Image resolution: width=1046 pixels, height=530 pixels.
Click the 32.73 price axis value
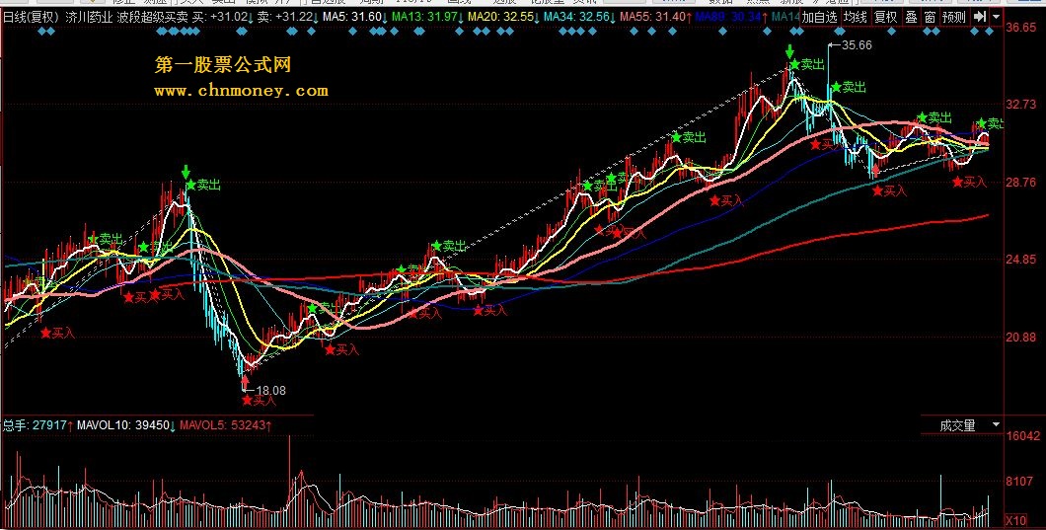click(x=1021, y=105)
